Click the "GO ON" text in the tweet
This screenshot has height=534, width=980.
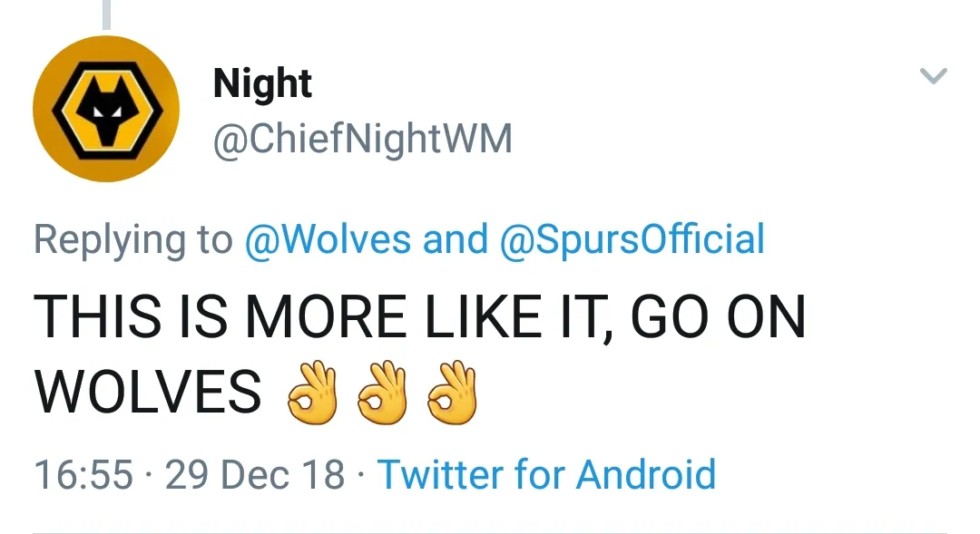716,319
